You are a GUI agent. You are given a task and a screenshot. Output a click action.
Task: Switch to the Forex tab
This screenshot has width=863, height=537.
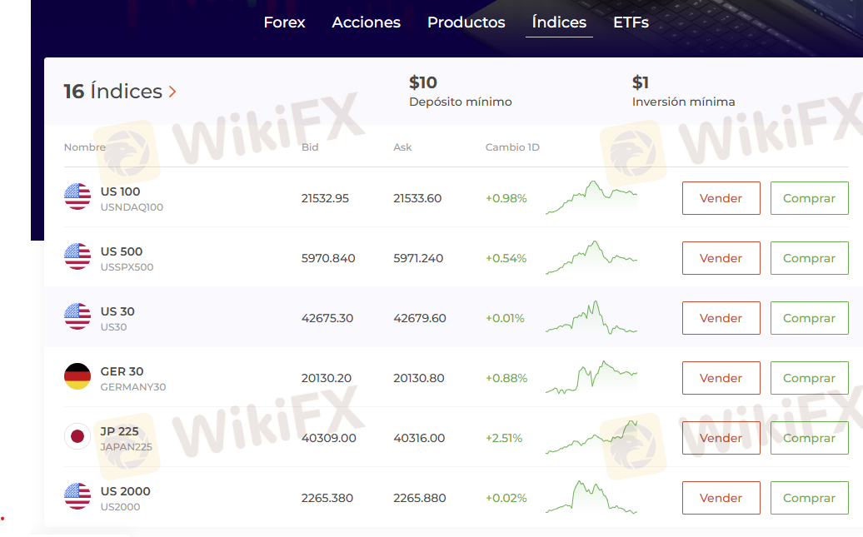pyautogui.click(x=284, y=22)
